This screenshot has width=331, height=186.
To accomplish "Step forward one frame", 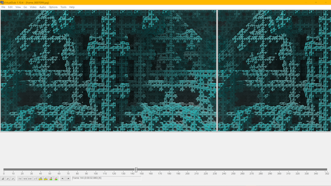I will [30, 179].
